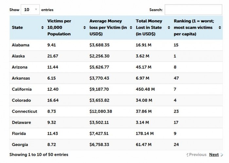
Task: Select the Alabama row
Action: [21, 45]
